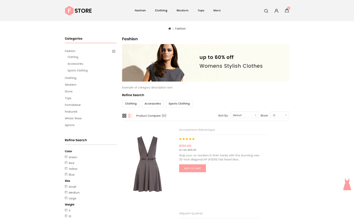Go to home via breadcrumb house icon
Image resolution: width=354 pixels, height=220 pixels.
click(169, 29)
